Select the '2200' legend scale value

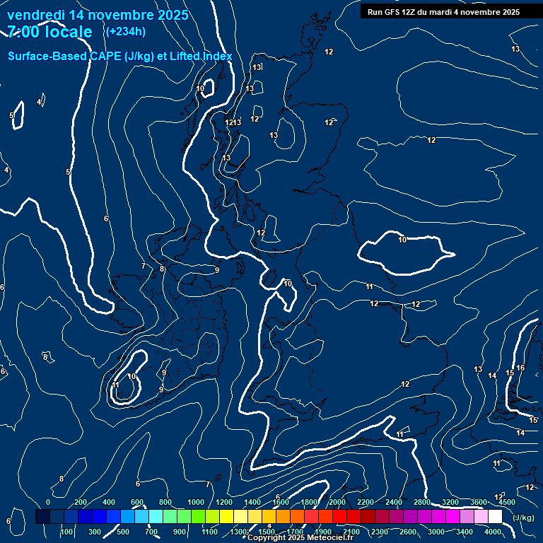(x=366, y=502)
